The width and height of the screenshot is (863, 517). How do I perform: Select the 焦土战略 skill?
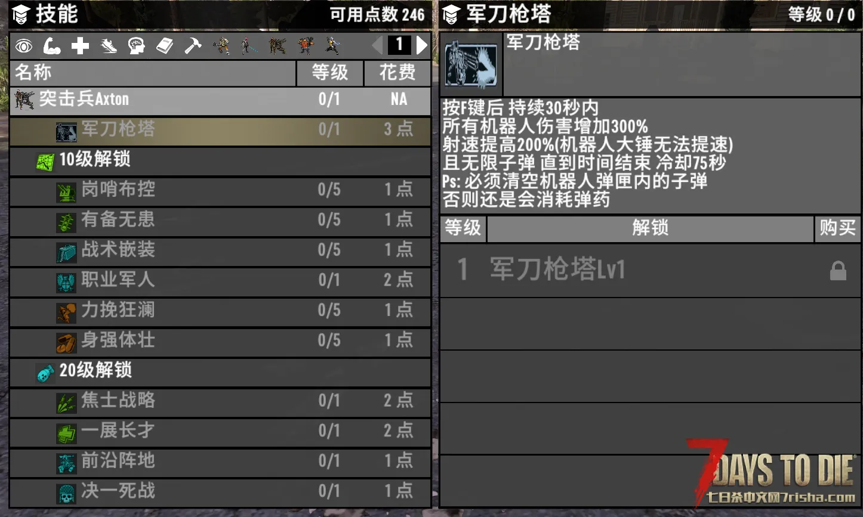(220, 402)
